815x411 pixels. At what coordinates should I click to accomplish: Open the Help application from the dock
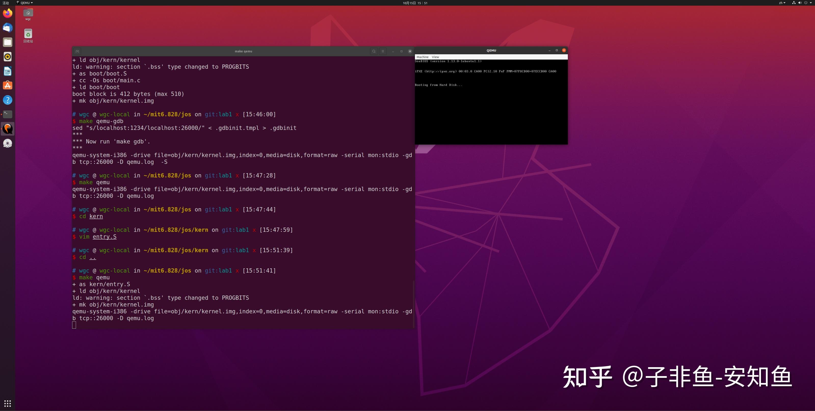tap(8, 100)
